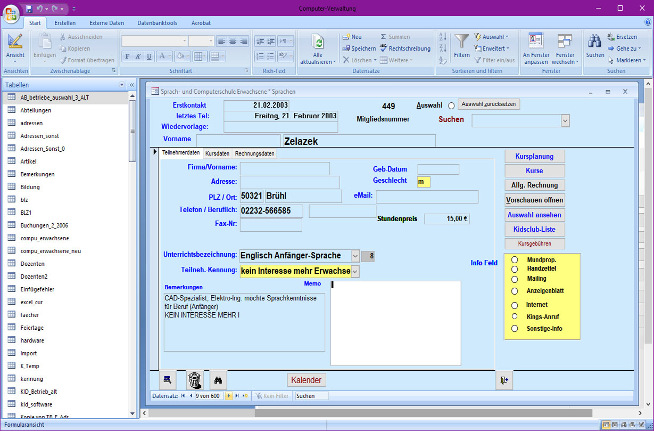
Task: Click the Allg. Rechnung button
Action: (534, 185)
